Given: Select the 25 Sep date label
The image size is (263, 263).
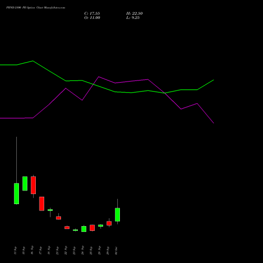Looking at the screenshot, I should coord(91,250).
